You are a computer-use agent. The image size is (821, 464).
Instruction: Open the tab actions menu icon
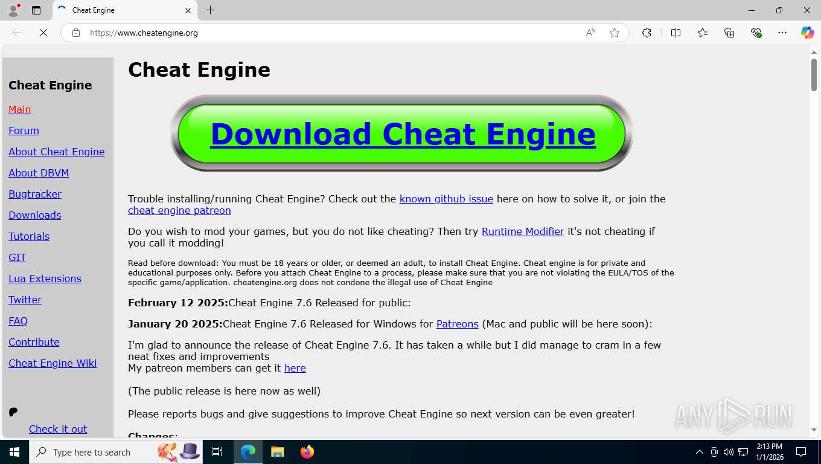(x=36, y=10)
